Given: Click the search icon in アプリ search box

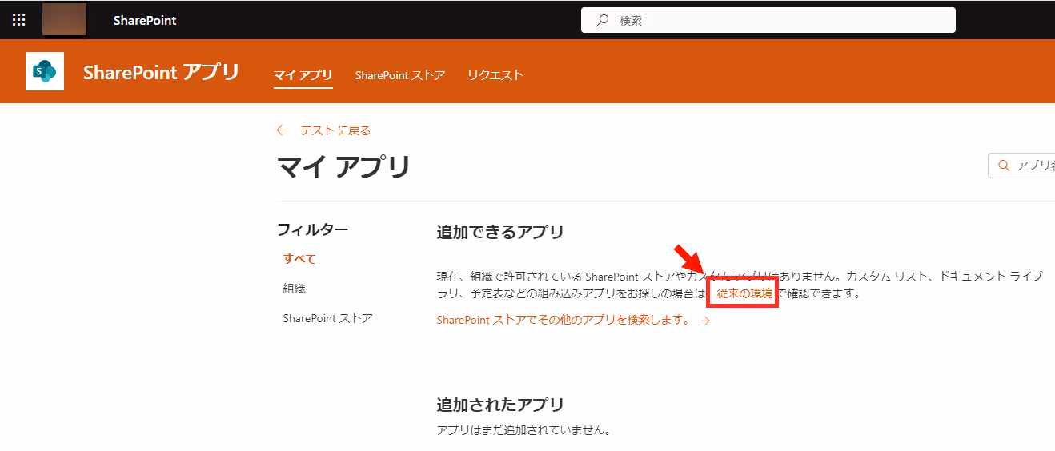Looking at the screenshot, I should click(1003, 166).
